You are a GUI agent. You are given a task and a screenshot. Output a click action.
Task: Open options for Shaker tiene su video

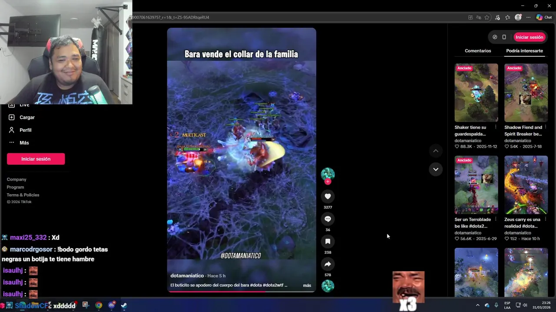(x=496, y=127)
